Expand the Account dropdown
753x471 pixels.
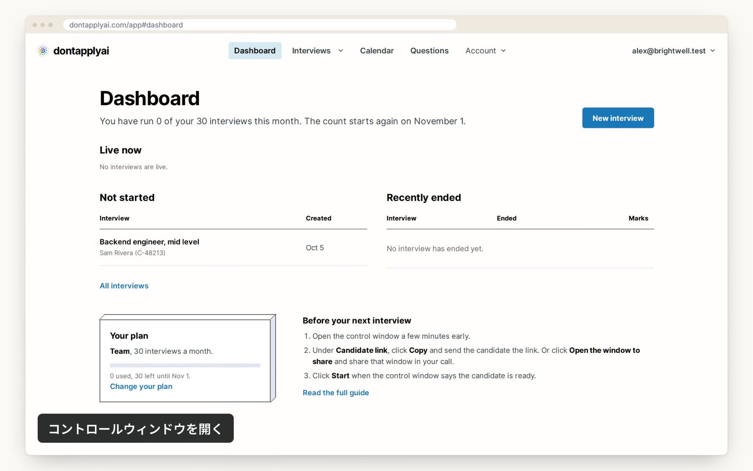tap(485, 51)
